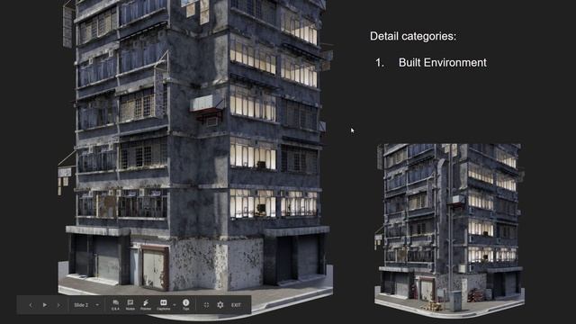Viewport: 576px width, 324px height.
Task: Click the 'Detail categories:' heading text
Action: point(413,36)
